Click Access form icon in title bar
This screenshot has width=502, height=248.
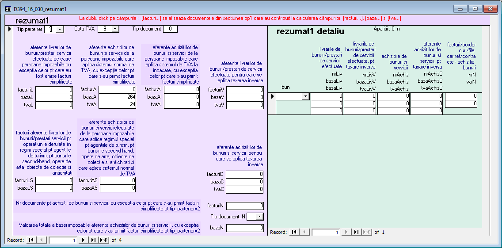tap(8, 9)
